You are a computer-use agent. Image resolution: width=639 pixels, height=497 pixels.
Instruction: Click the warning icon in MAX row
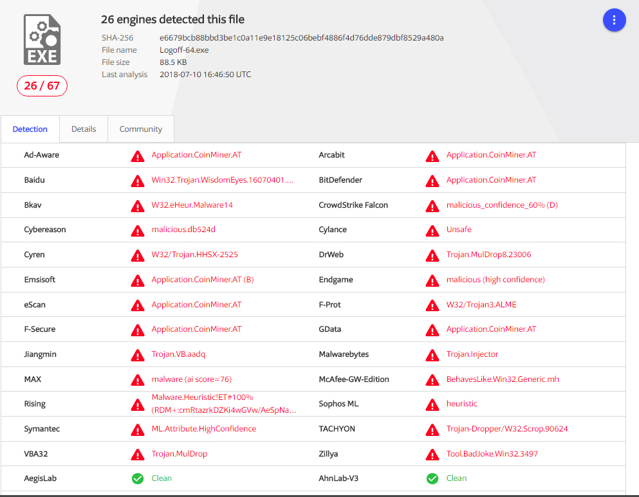tap(138, 381)
